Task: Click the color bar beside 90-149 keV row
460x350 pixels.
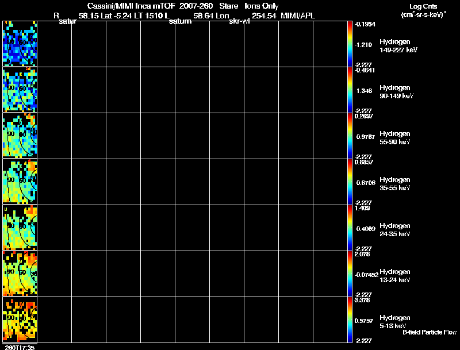Action: 350,90
